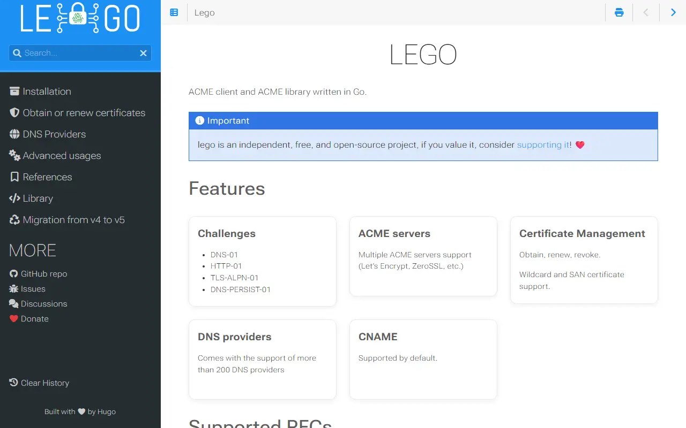Click the Challenges card title
This screenshot has height=428, width=686.
coord(227,234)
